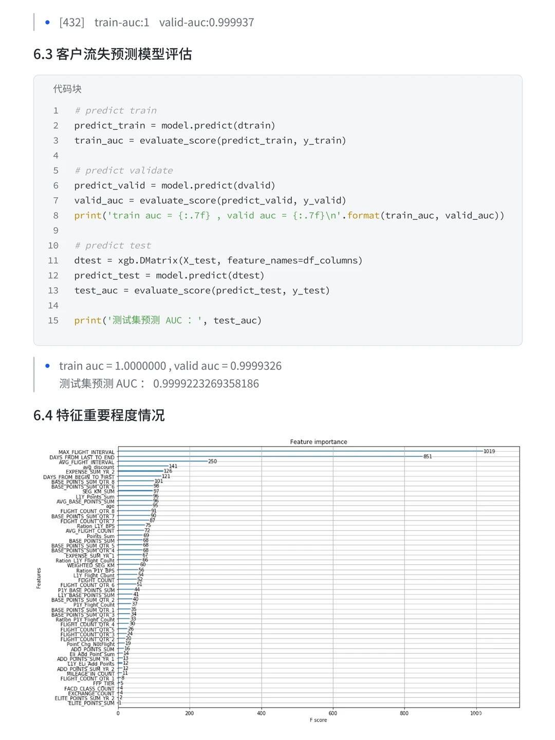Screen dimensions: 555x740
Task: Click the x-axis tick label '600'
Action: pyautogui.click(x=333, y=713)
